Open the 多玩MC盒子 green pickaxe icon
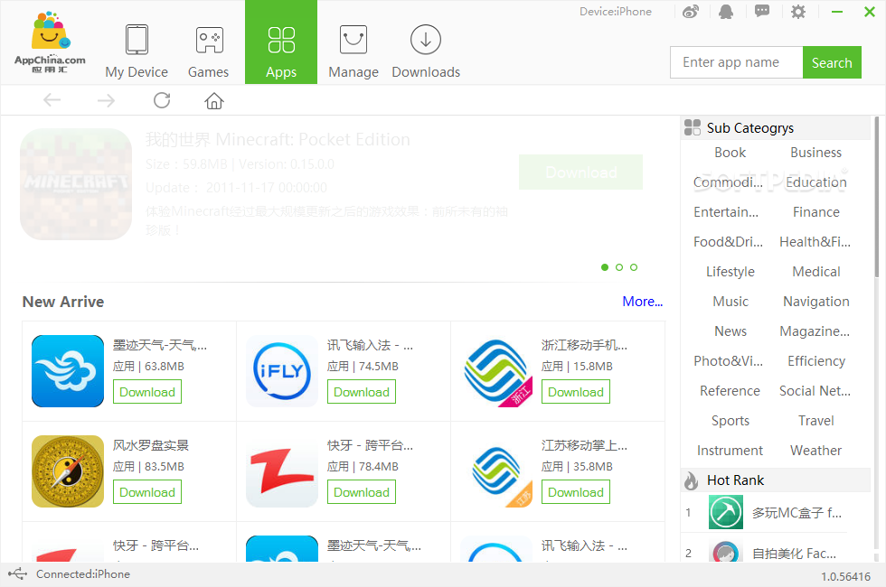The image size is (886, 587). tap(725, 513)
